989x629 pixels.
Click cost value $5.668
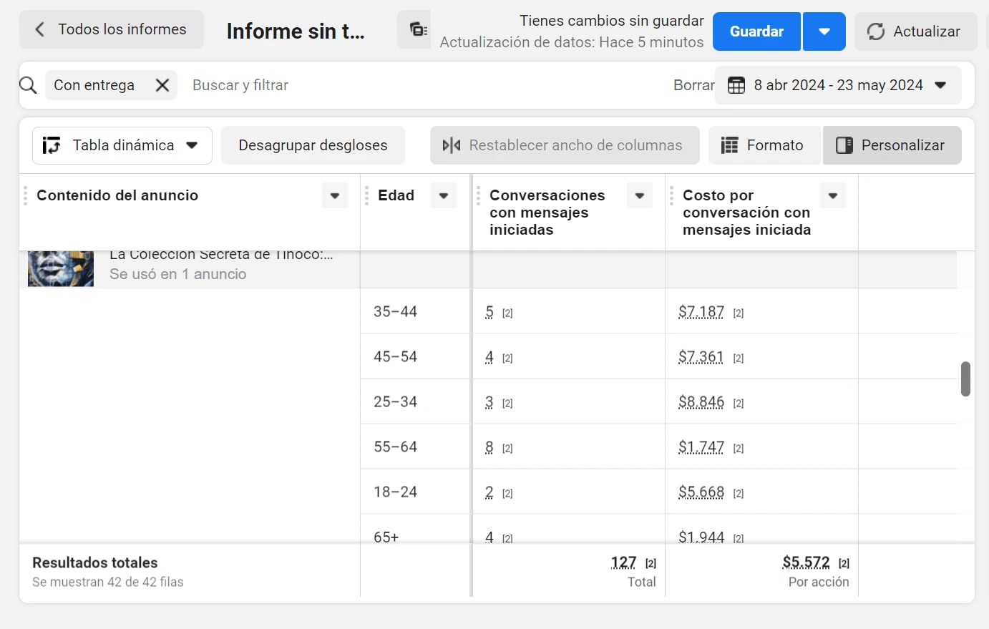pos(701,492)
